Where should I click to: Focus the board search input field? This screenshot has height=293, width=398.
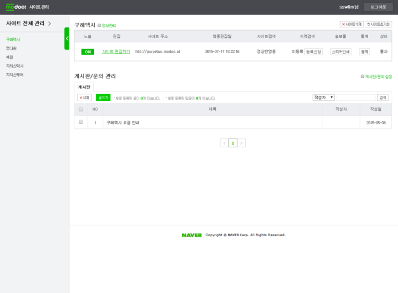(356, 97)
